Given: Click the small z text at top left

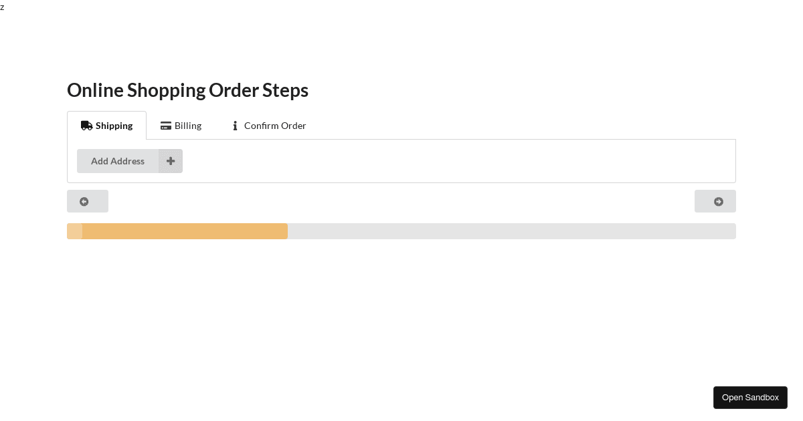Looking at the screenshot, I should pyautogui.click(x=2, y=7).
